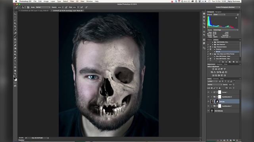
Task: Toggle the Brush panel from options bar
Action: click(x=28, y=7)
